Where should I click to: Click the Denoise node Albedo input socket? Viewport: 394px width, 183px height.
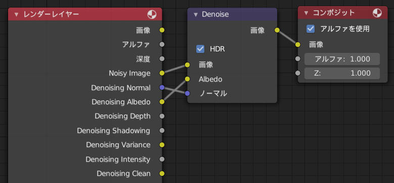[x=187, y=79]
